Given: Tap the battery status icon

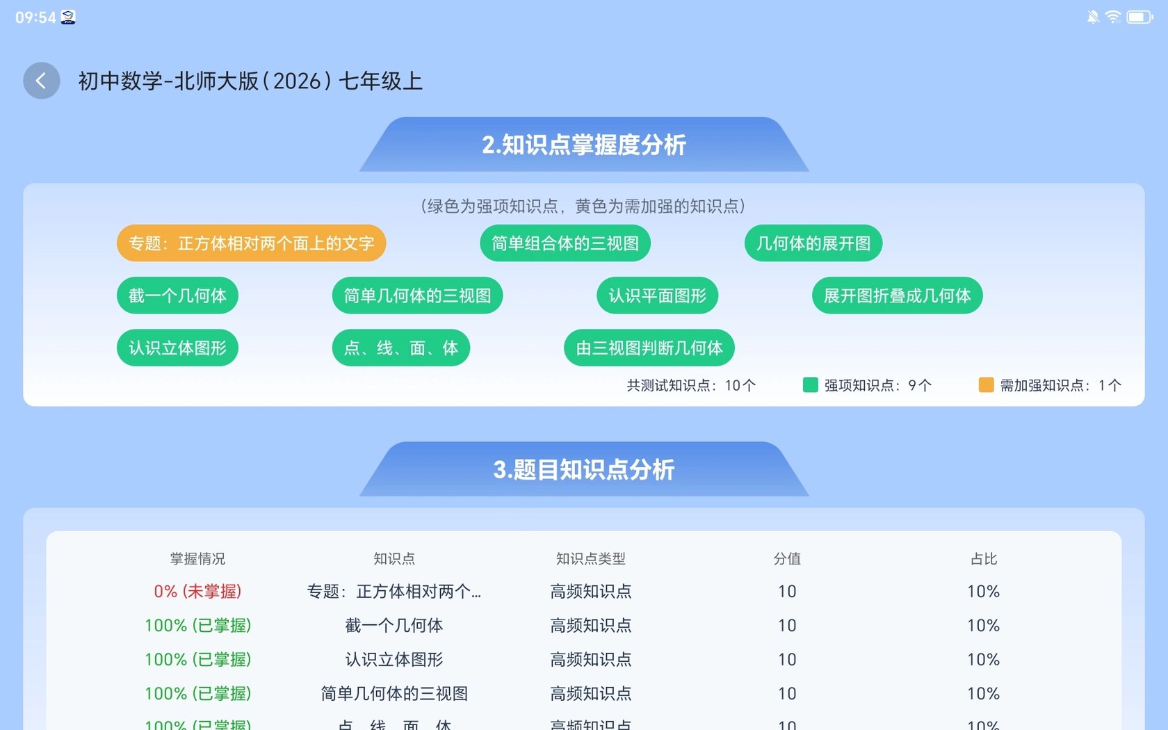Looking at the screenshot, I should (x=1139, y=17).
